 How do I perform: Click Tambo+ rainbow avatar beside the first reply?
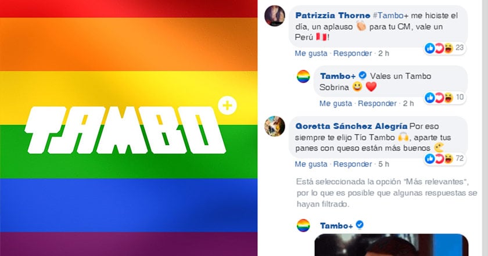click(x=303, y=77)
